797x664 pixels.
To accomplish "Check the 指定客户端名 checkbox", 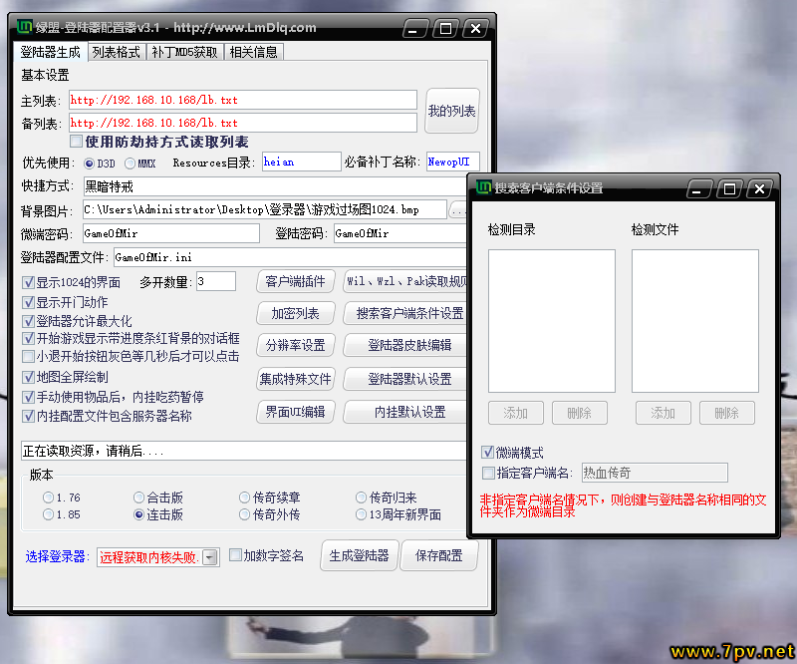I will tap(488, 473).
